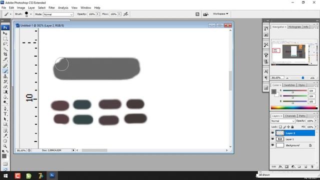Create a new layer
Viewport: 320px width, 180px height.
[x=305, y=166]
